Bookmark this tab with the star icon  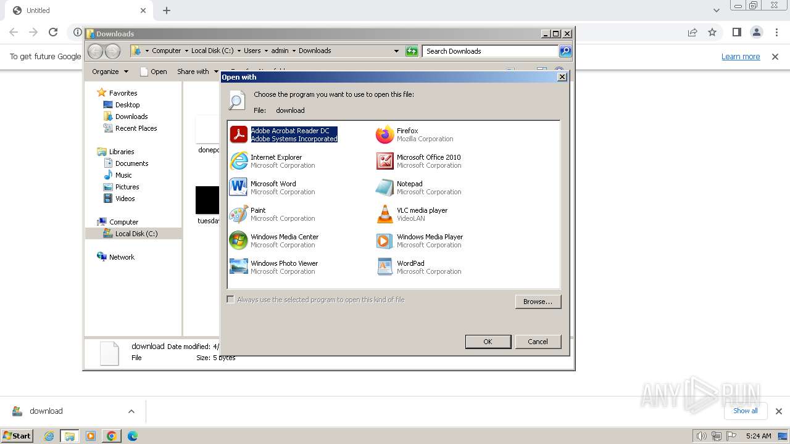tap(712, 32)
